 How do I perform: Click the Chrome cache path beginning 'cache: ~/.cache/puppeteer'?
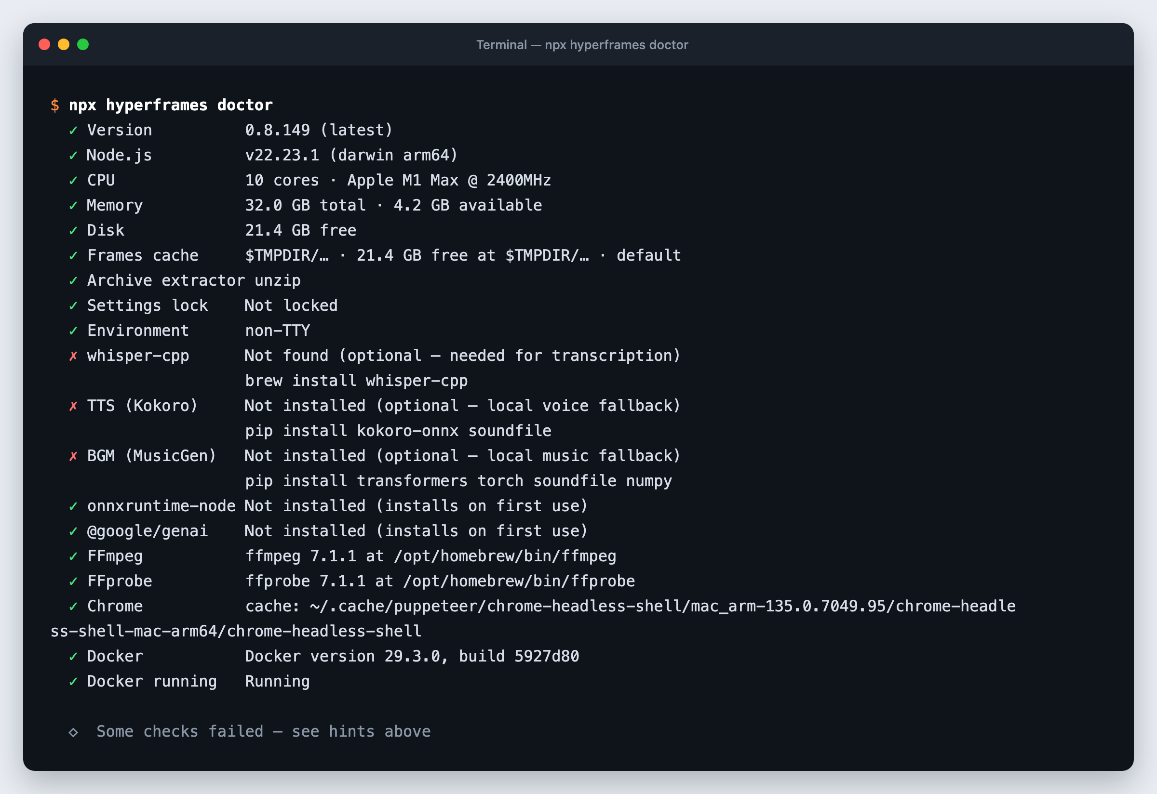coord(630,607)
